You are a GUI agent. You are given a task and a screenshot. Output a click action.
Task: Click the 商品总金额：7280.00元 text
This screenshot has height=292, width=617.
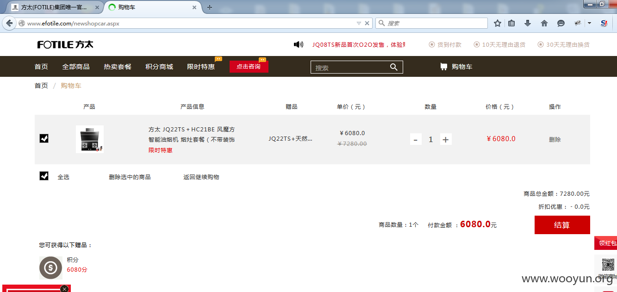[556, 194]
